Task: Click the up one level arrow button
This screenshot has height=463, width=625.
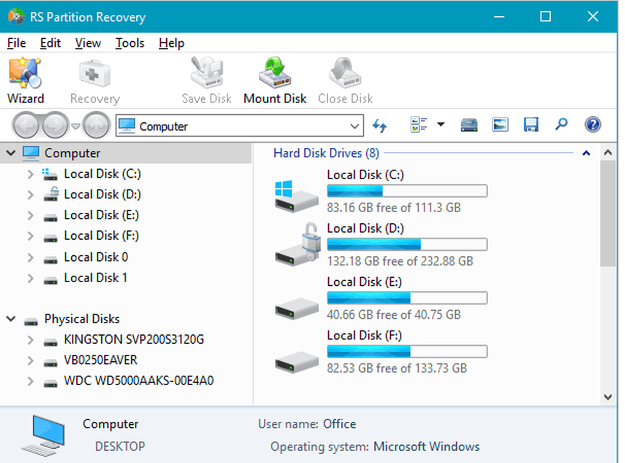Action: (x=96, y=126)
